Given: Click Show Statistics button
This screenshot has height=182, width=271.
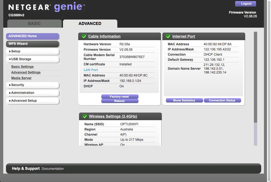Looking at the screenshot, I should 184,100.
